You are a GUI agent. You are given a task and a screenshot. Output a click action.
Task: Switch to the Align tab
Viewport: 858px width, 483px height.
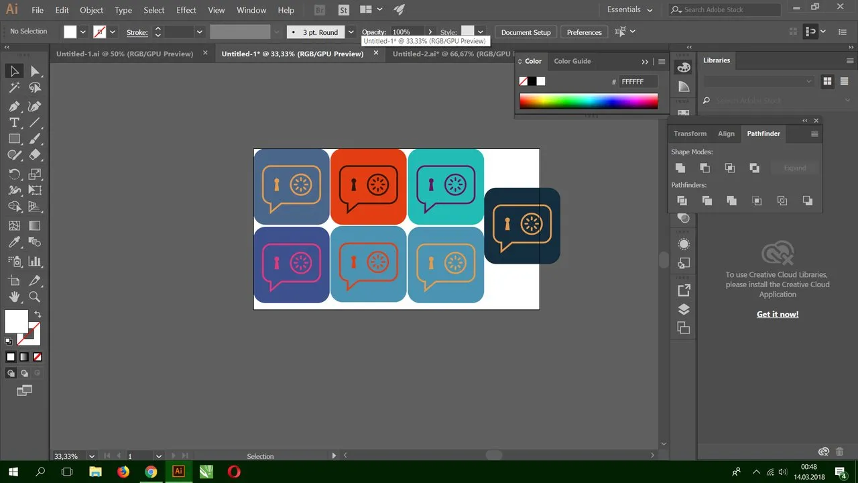727,133
